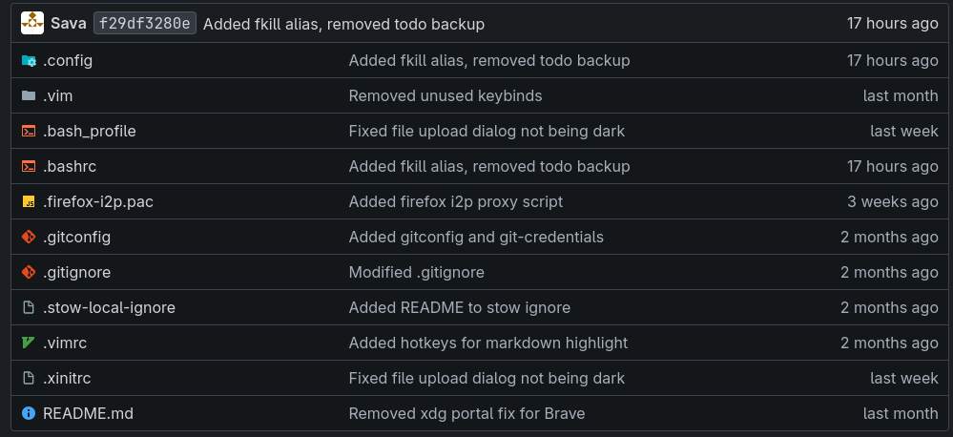Open the .stow-local-ignore file
Viewport: 953px width, 437px height.
click(x=109, y=307)
